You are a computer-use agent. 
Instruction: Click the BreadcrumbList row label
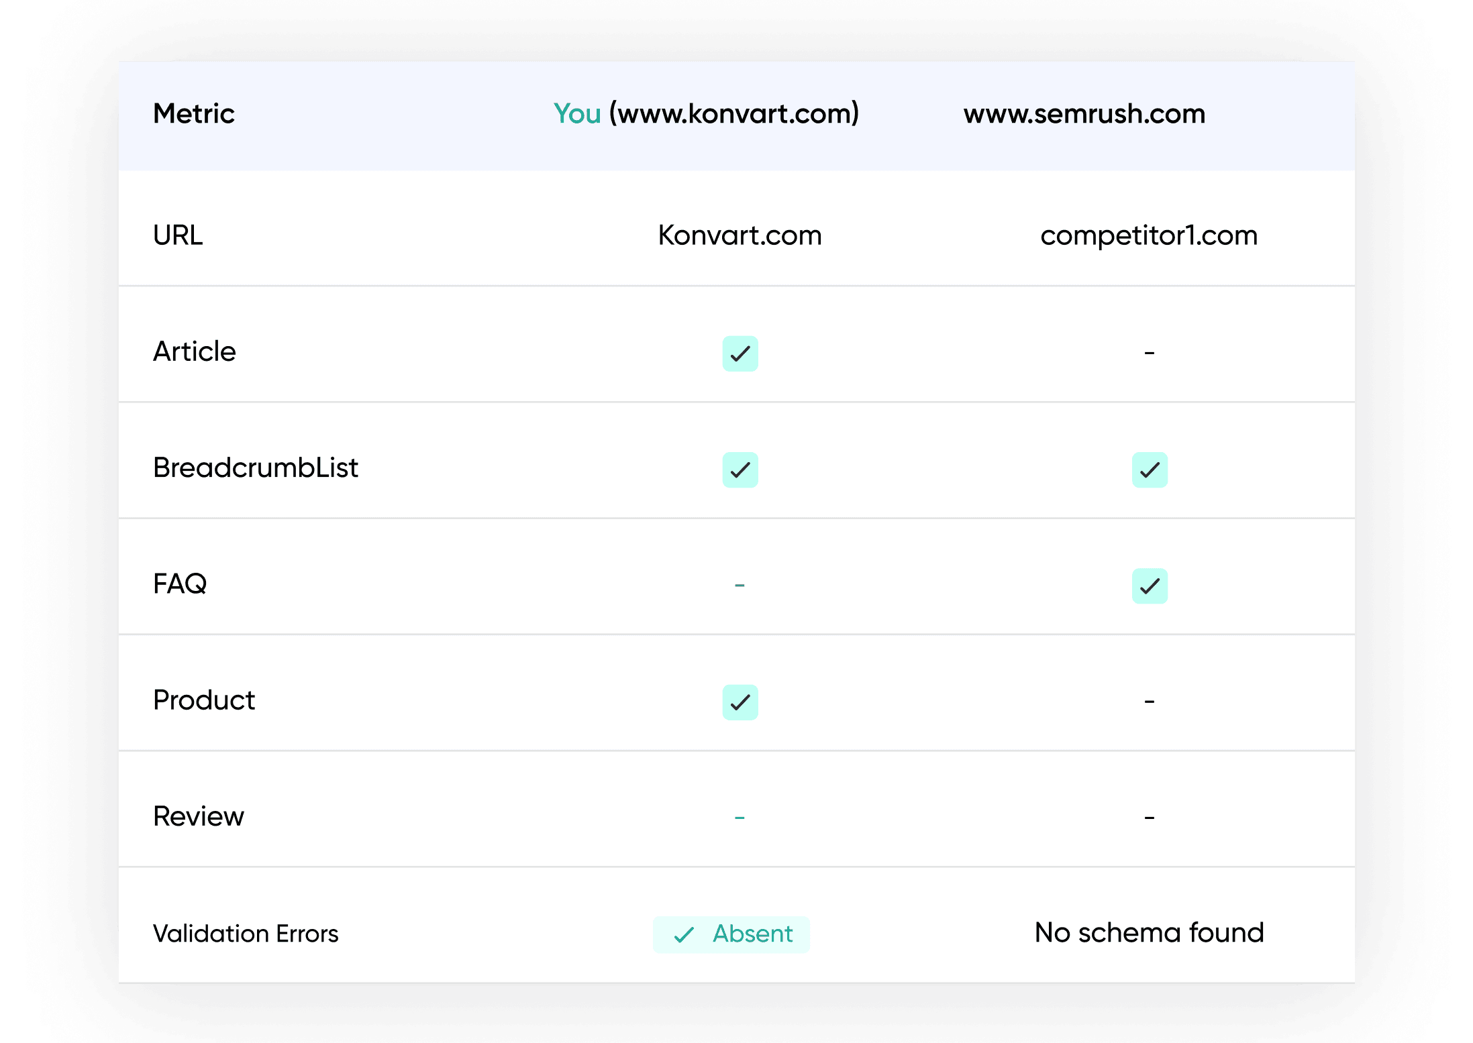point(255,468)
